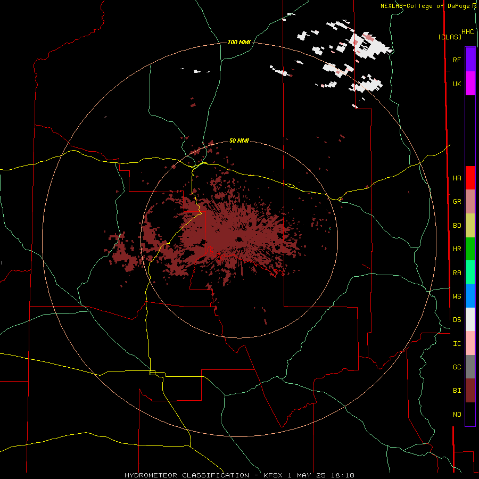Select the GR legend color block
This screenshot has width=479, height=479.
tap(470, 202)
